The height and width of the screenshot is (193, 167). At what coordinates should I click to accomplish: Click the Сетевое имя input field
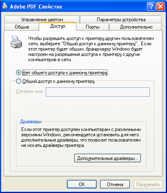click(98, 92)
